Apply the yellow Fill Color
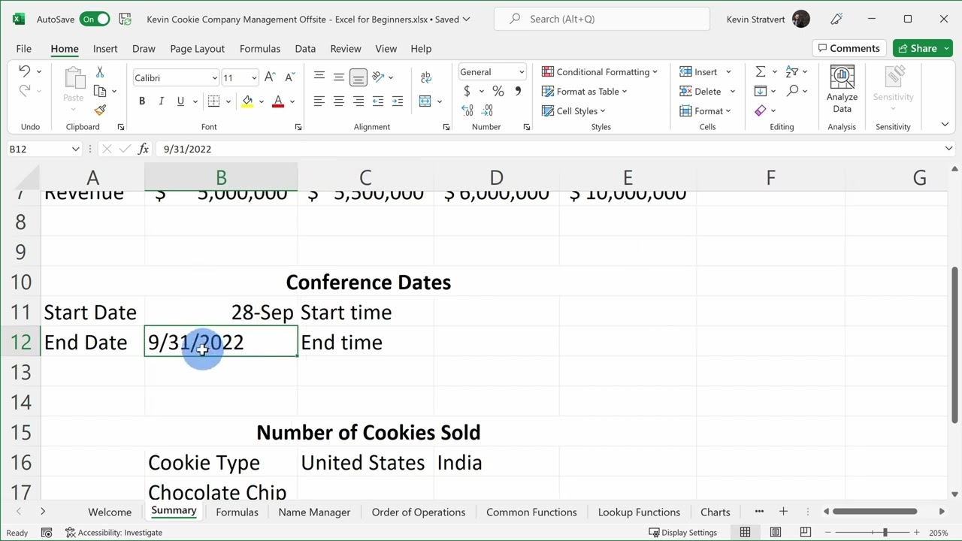The height and width of the screenshot is (541, 962). [x=247, y=101]
